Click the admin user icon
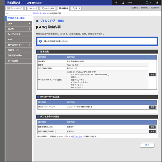This screenshot has height=162, width=162. point(123,3)
